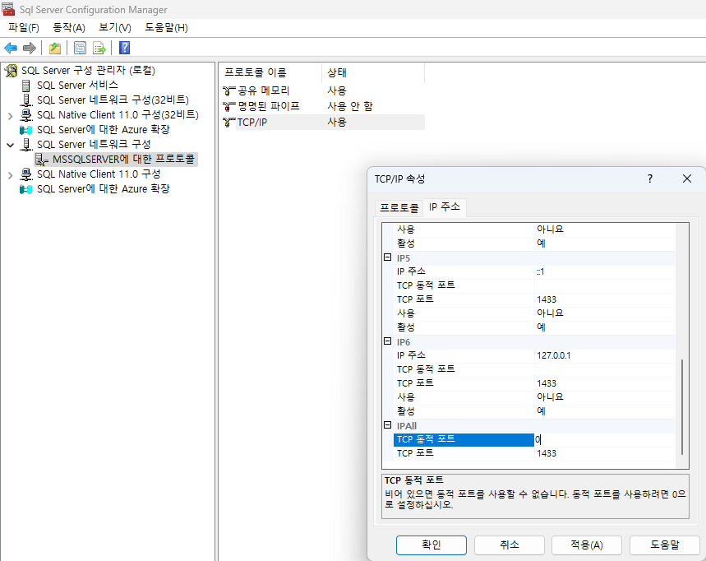Screen dimensions: 706x561
Task: Click the SQL Server 네트워크 구성 node icon
Action: pyautogui.click(x=26, y=145)
